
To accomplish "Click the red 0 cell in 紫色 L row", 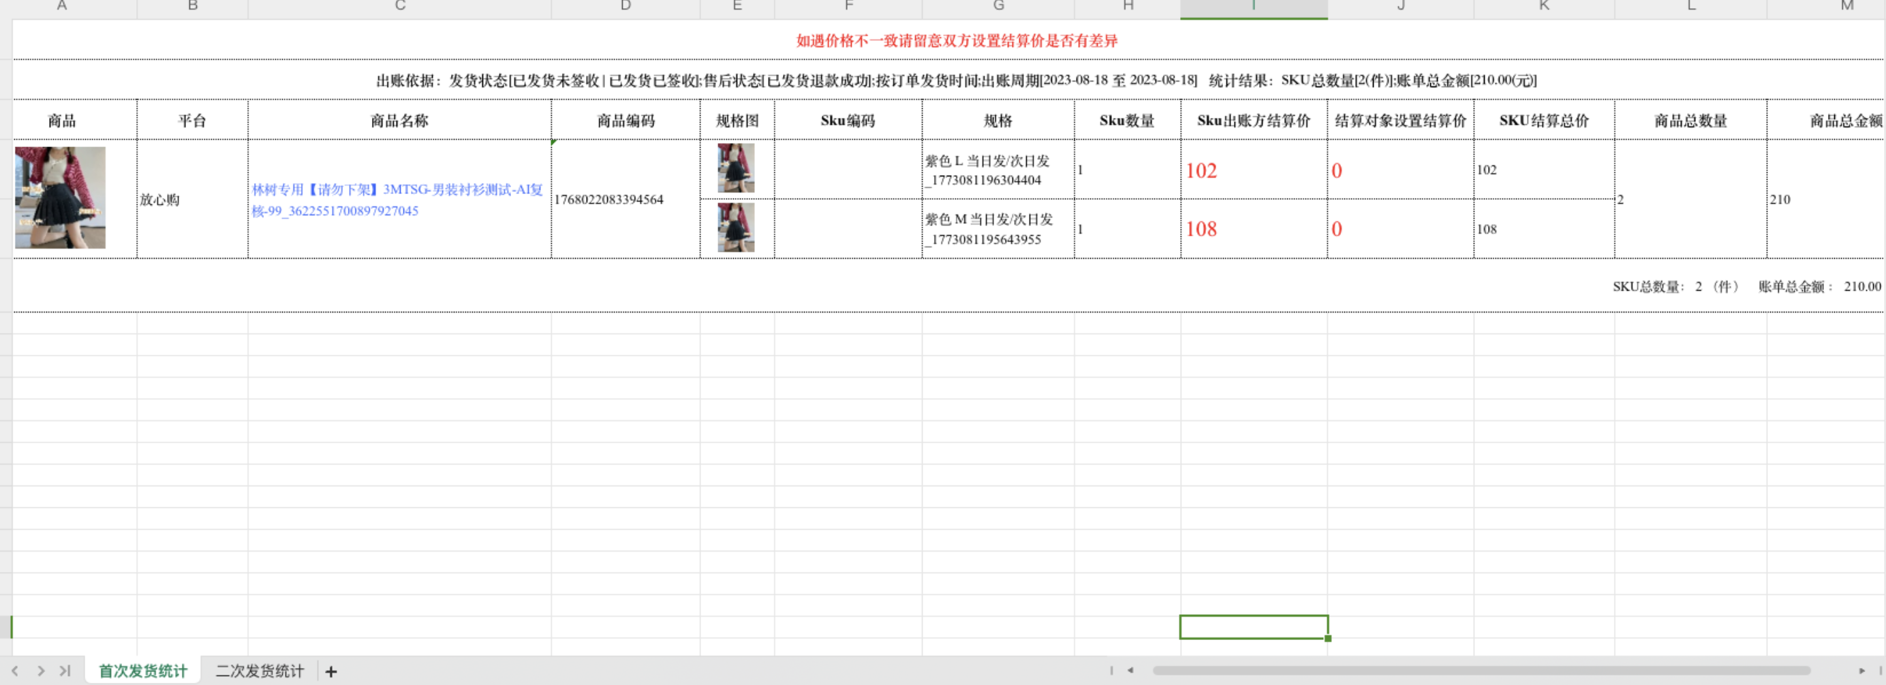I will tap(1401, 170).
